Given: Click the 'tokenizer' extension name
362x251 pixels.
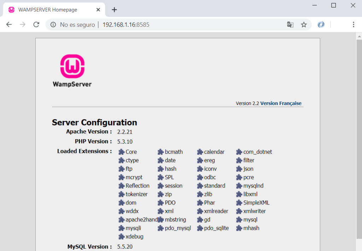Looking at the screenshot, I should [137, 194].
